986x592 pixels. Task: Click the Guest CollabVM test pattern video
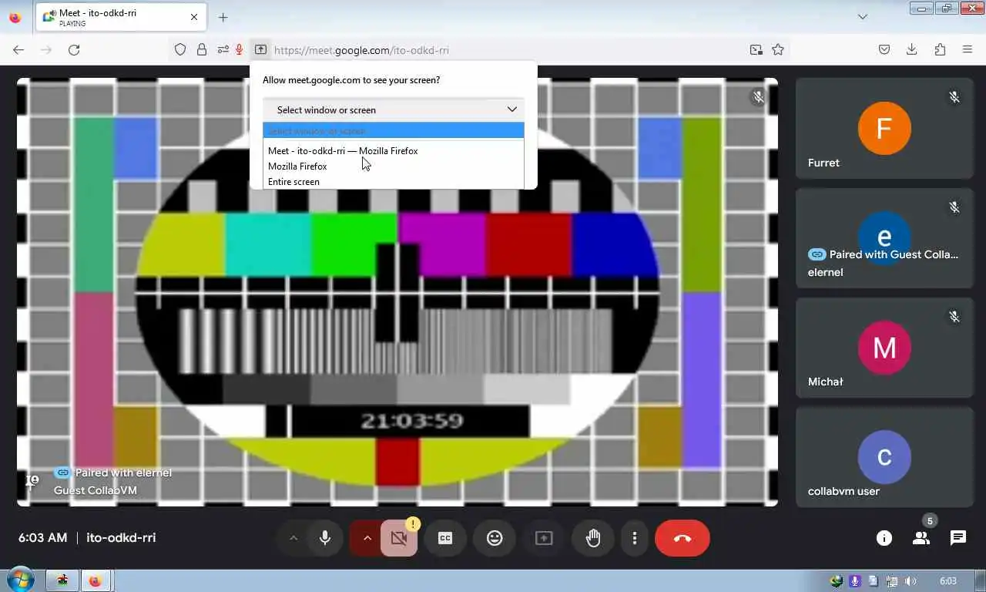(x=397, y=292)
